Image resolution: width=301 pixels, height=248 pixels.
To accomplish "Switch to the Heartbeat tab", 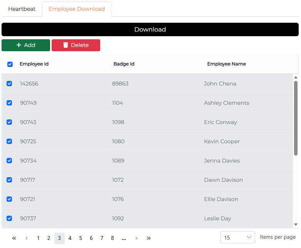I will coord(22,9).
